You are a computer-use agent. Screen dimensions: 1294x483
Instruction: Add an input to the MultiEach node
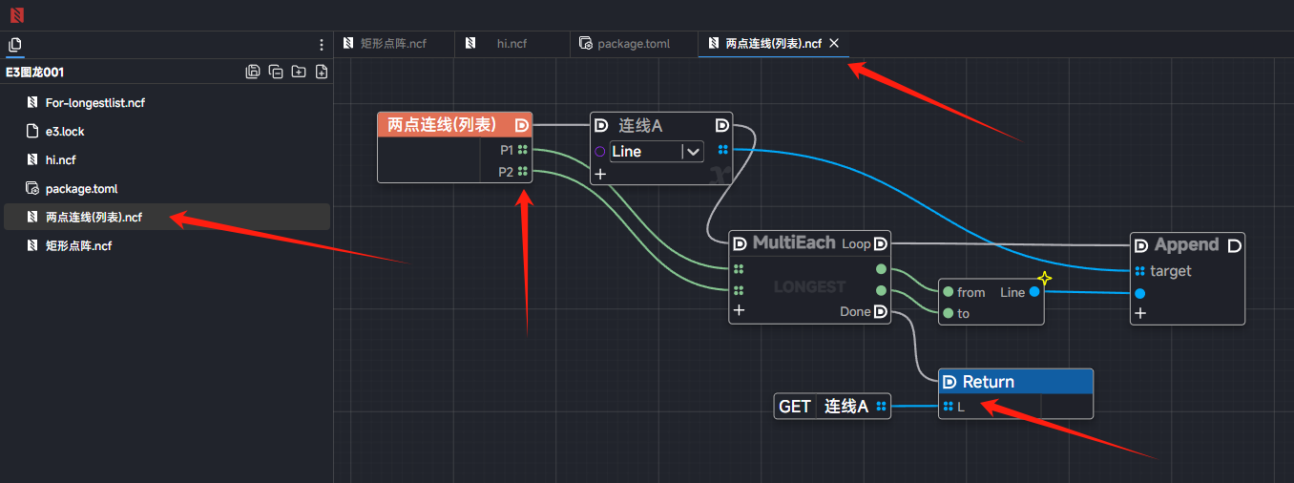739,310
